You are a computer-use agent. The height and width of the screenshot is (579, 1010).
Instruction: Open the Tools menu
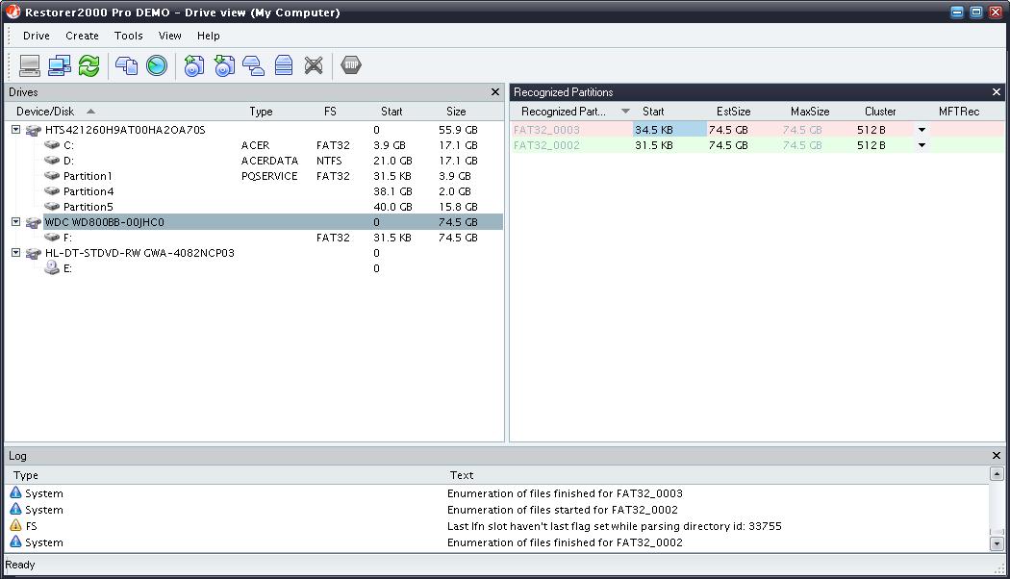coord(128,36)
